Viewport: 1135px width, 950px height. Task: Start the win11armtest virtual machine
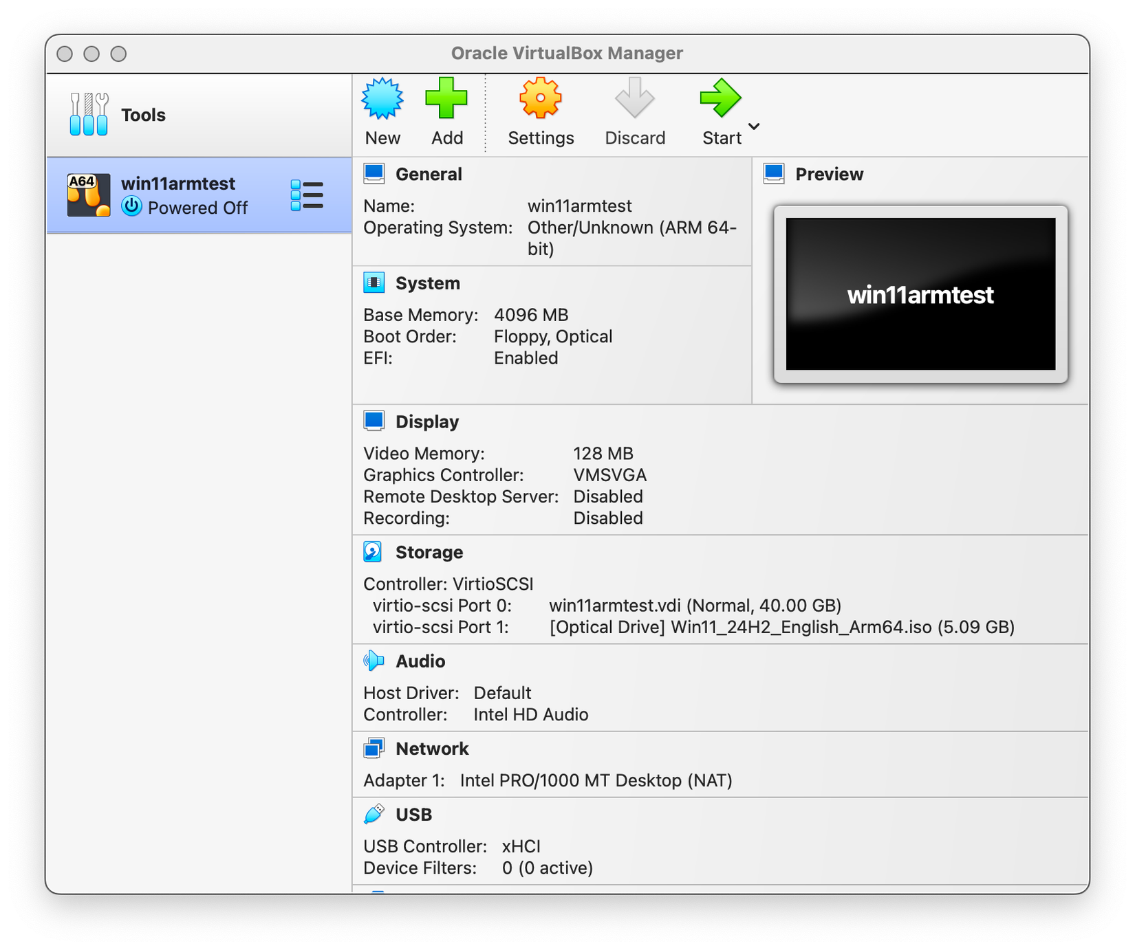[x=721, y=98]
